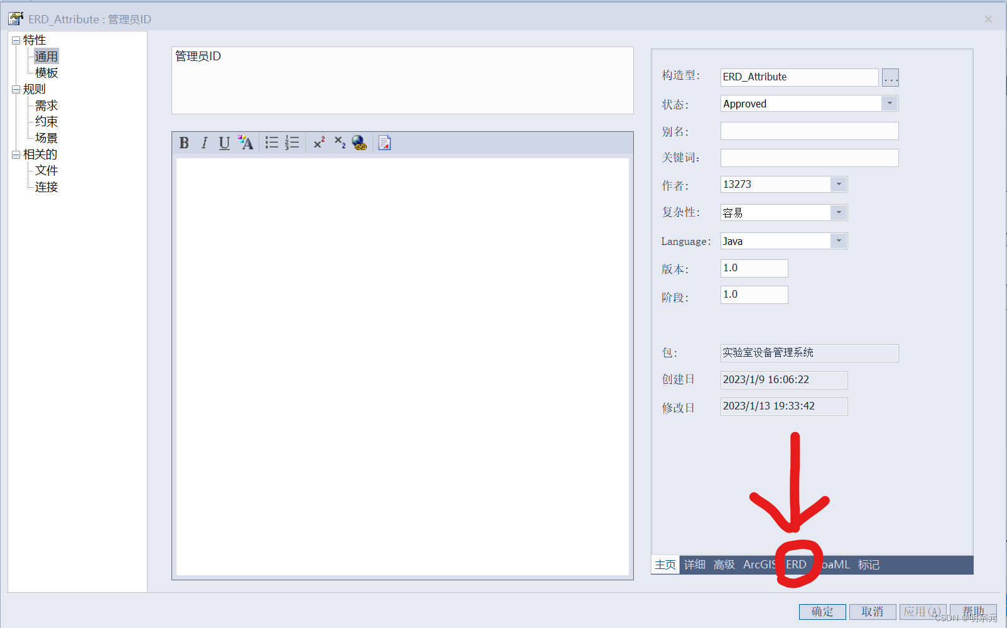This screenshot has width=1007, height=628.
Task: Switch to the 标记 tab
Action: 869,565
